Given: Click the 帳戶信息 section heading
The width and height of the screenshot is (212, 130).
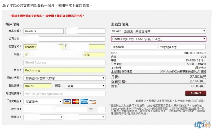Looking at the screenshot, I should [12, 24].
